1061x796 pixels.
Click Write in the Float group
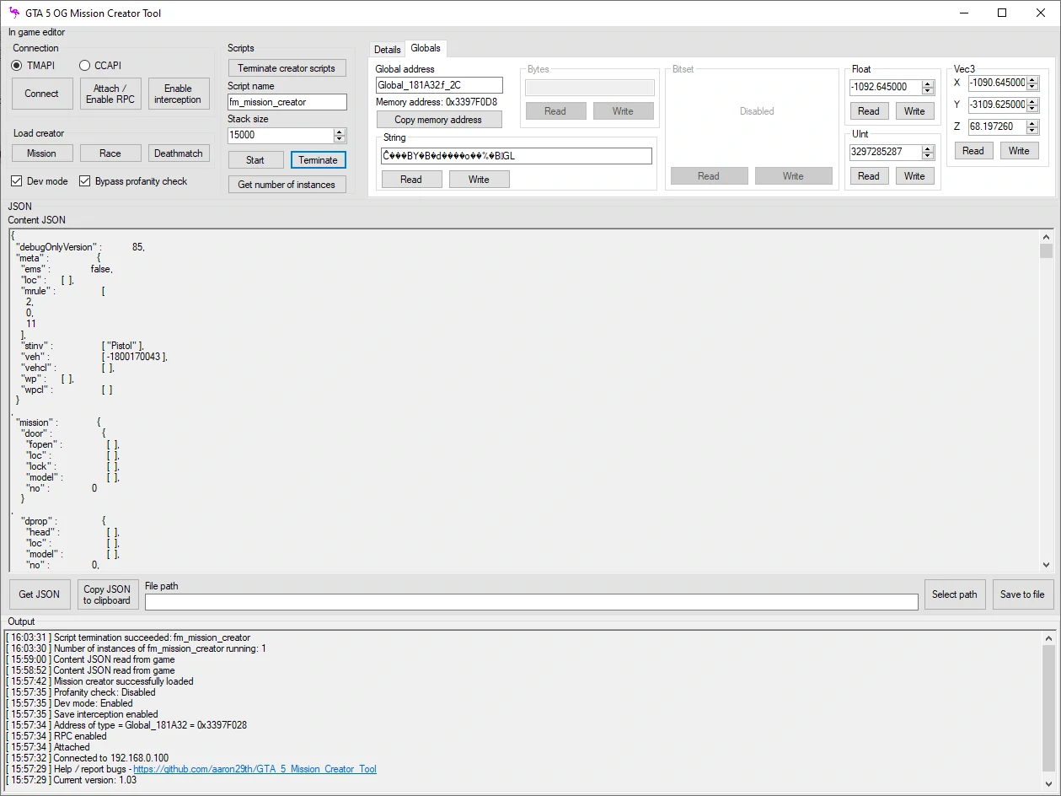[x=914, y=111]
